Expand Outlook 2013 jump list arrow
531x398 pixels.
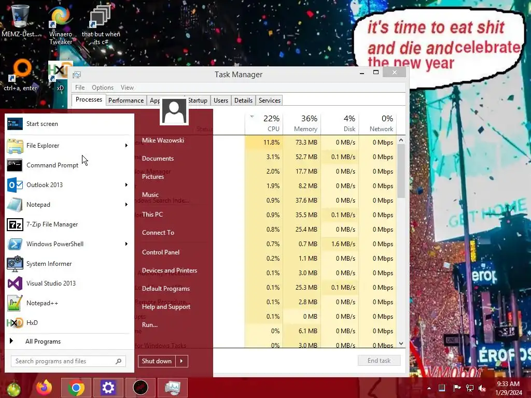[127, 185]
